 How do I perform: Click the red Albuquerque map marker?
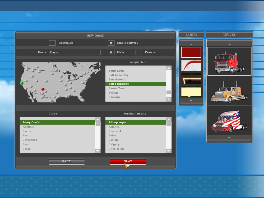point(43,89)
